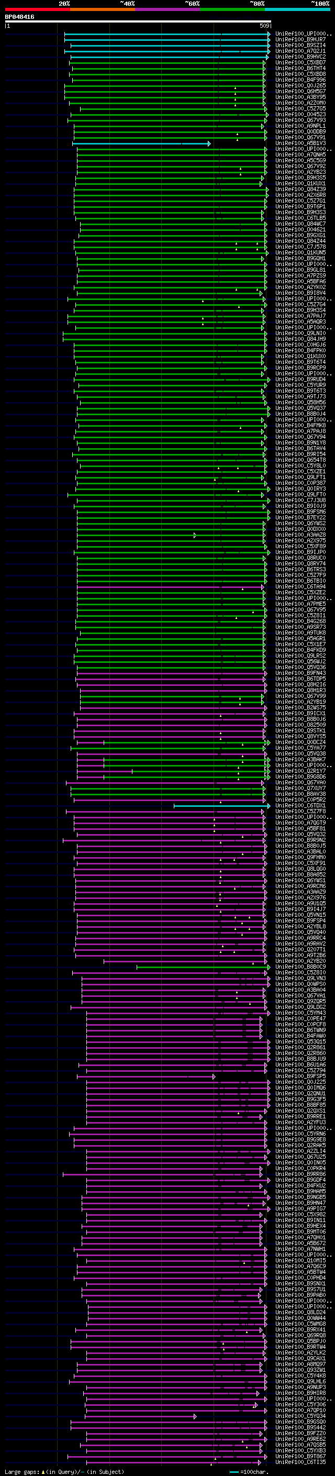
Task: Select hit label UniRef100_Q0J265
Action: pos(300,85)
